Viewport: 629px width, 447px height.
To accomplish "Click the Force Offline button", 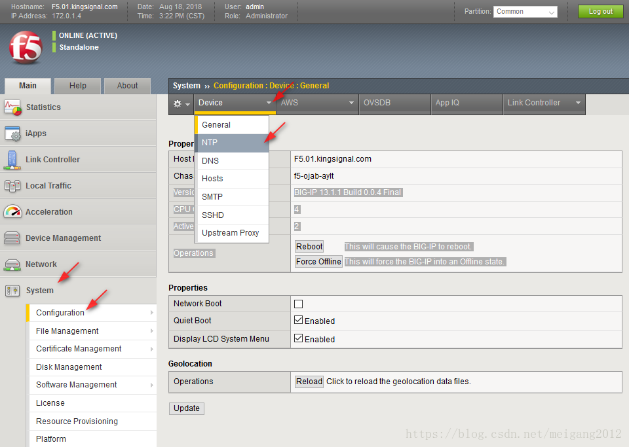I will 318,262.
